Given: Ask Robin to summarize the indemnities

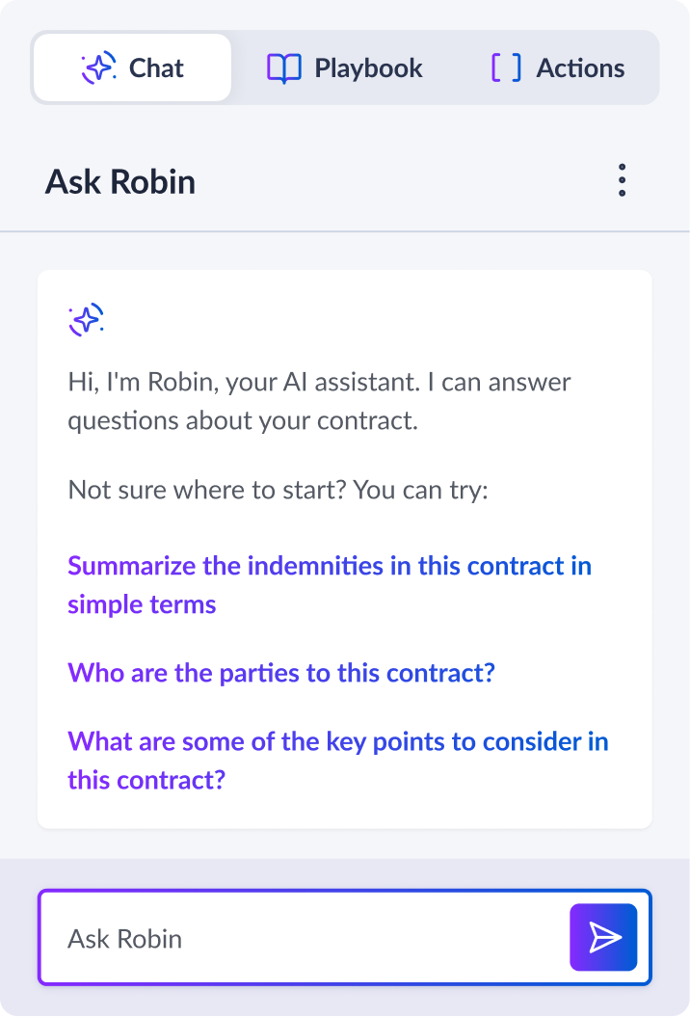Looking at the screenshot, I should (x=329, y=566).
